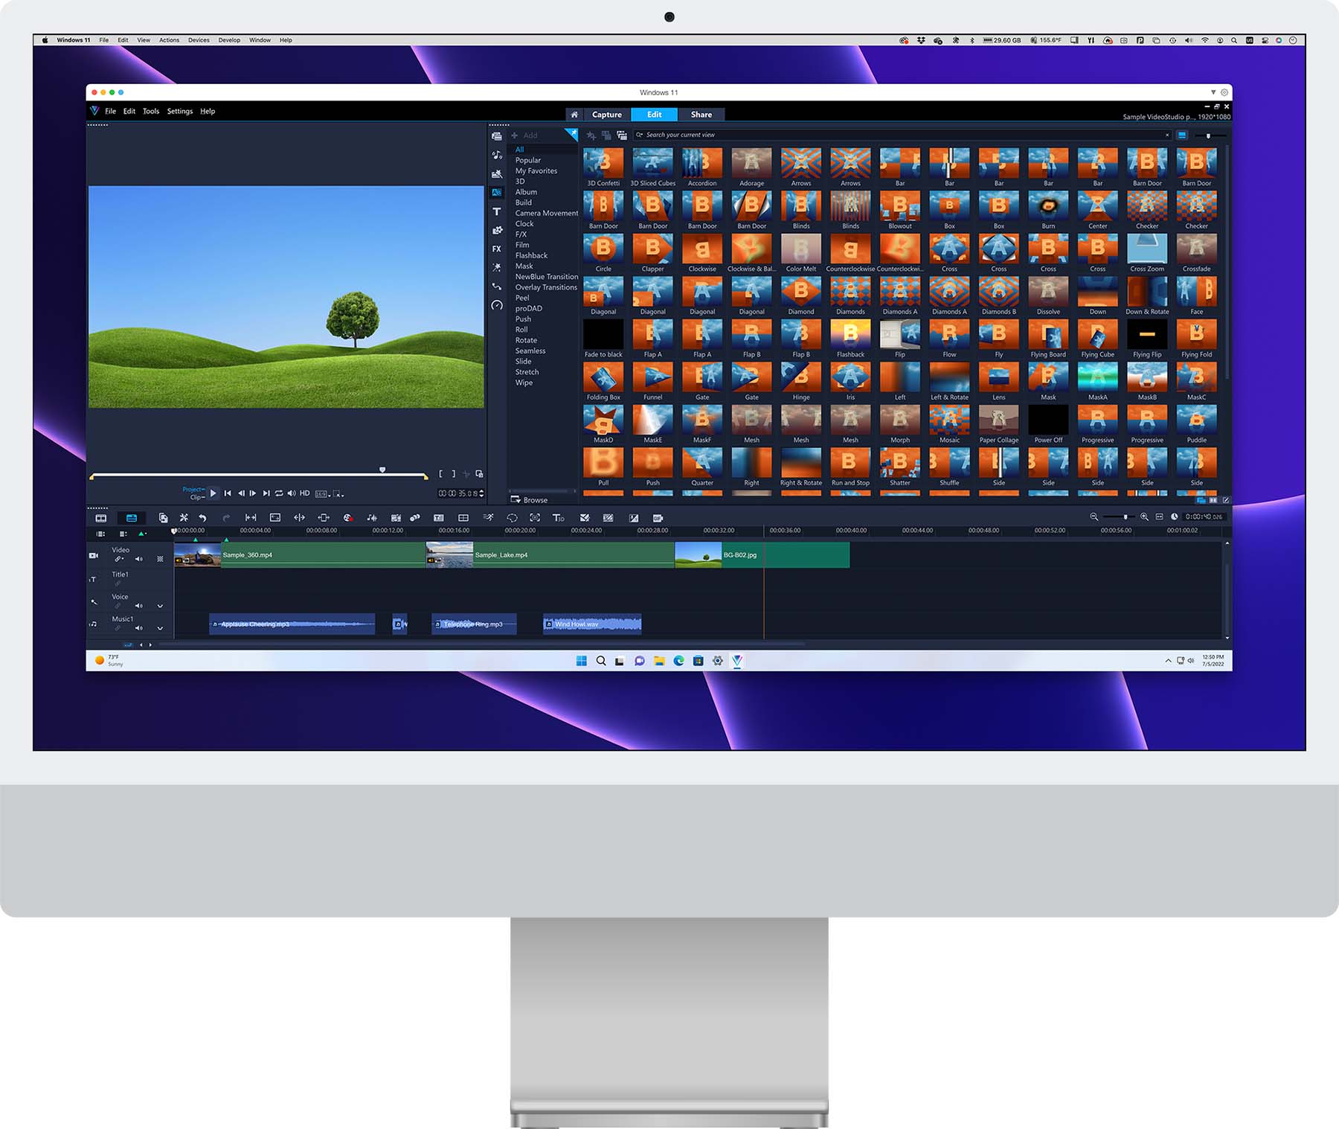
Task: Open the library view options dropdown near the search bar
Action: (1182, 135)
